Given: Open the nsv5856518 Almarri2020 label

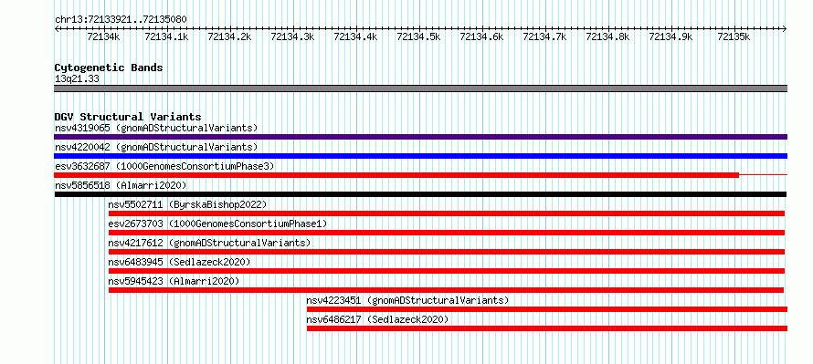Looking at the screenshot, I should tap(121, 185).
